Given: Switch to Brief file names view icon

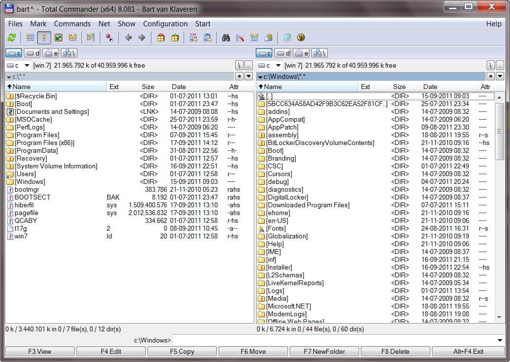Looking at the screenshot, I should (30, 37).
